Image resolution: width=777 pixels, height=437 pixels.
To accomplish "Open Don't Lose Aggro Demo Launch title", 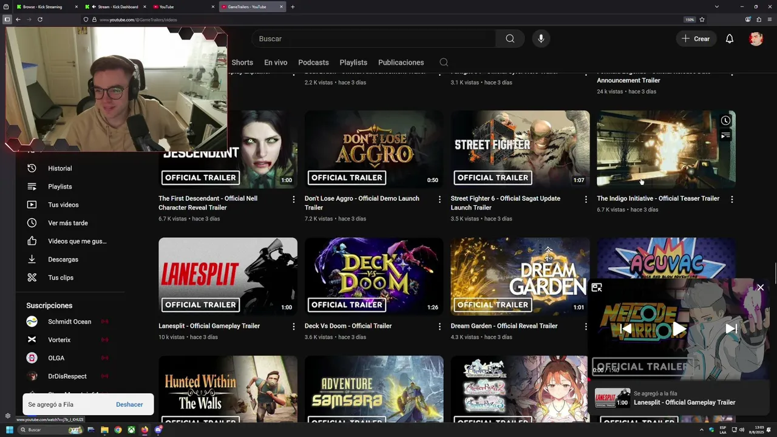I will tap(362, 203).
